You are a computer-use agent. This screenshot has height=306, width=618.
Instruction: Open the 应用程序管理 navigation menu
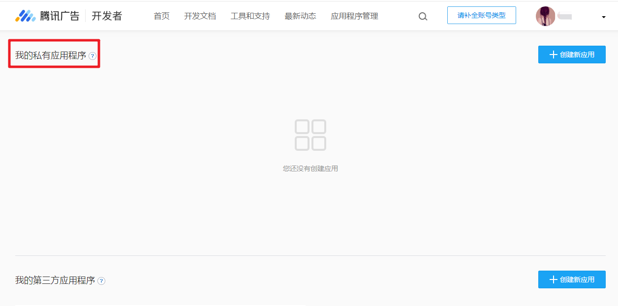[x=355, y=16]
